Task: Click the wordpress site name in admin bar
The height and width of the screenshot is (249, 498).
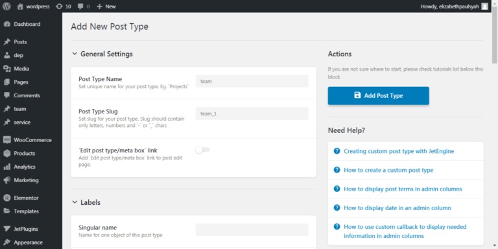Action: 38,6
